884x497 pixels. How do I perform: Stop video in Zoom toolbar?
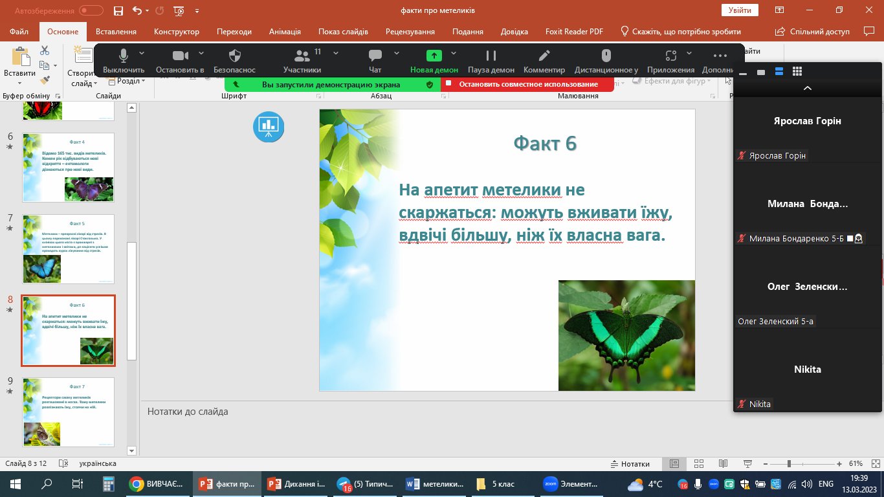click(180, 61)
